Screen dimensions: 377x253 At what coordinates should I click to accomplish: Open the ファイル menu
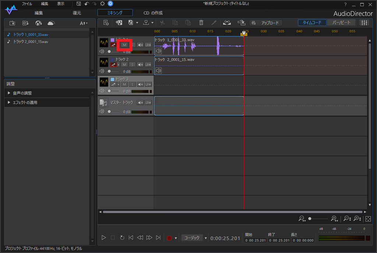pos(27,4)
